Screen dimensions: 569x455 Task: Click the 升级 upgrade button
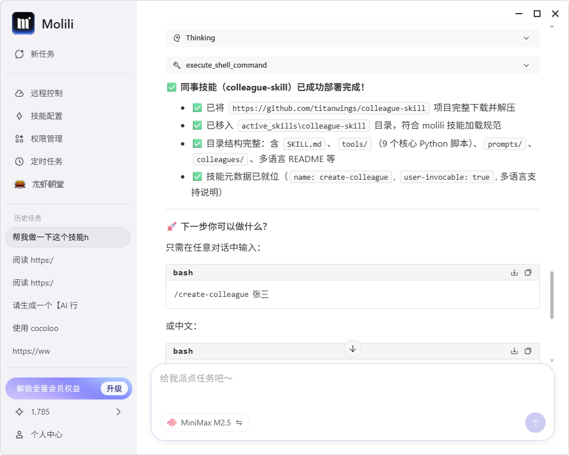pos(114,388)
